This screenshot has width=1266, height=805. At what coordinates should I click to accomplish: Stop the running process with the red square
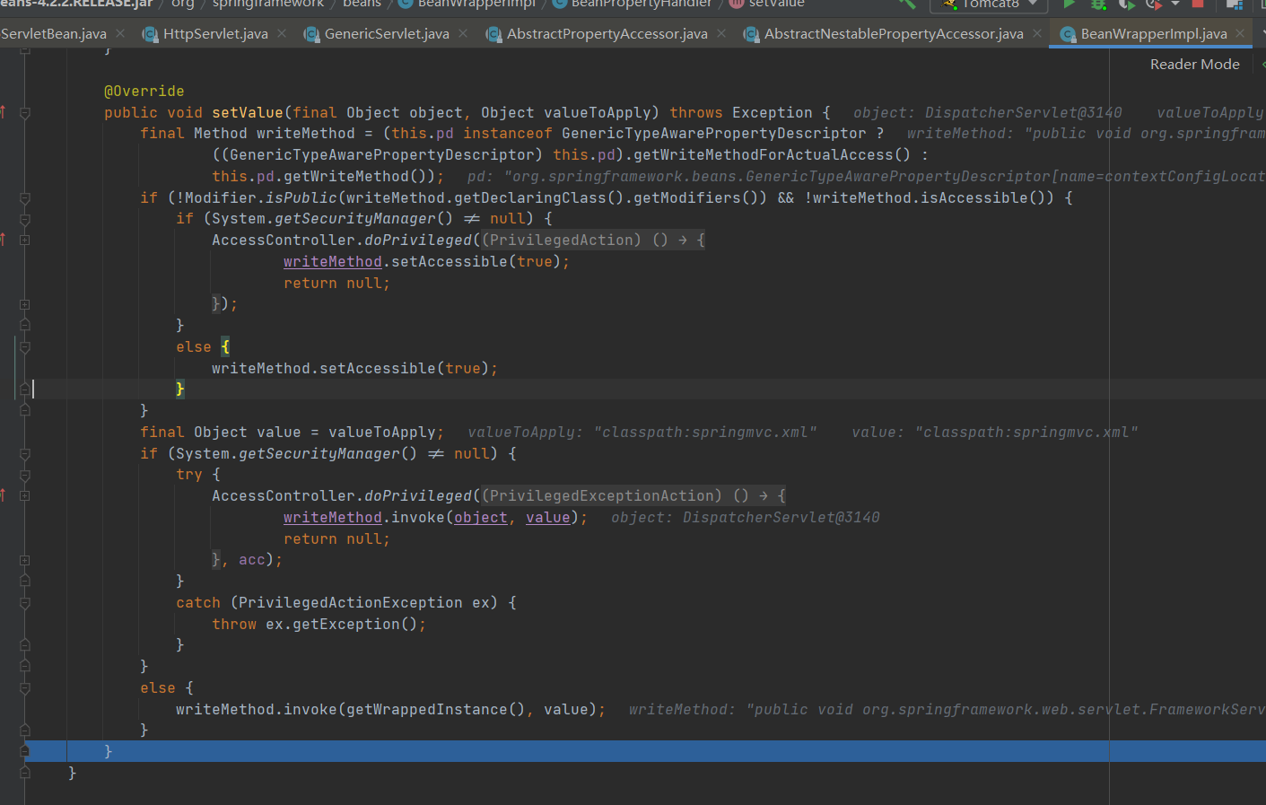pos(1197,4)
